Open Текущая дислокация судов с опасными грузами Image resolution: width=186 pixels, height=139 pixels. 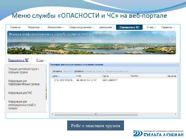(x=24, y=71)
